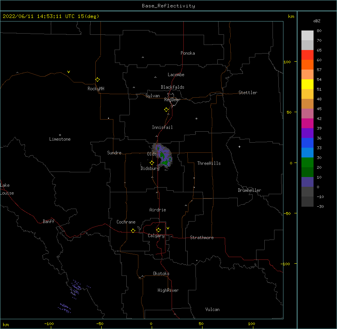Click the Okotoks city label
The image size is (337, 329).
coord(161,274)
